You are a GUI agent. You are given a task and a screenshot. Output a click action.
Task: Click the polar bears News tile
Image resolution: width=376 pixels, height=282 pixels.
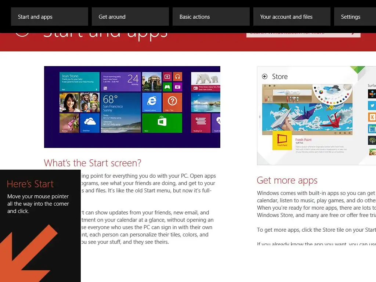(206, 82)
